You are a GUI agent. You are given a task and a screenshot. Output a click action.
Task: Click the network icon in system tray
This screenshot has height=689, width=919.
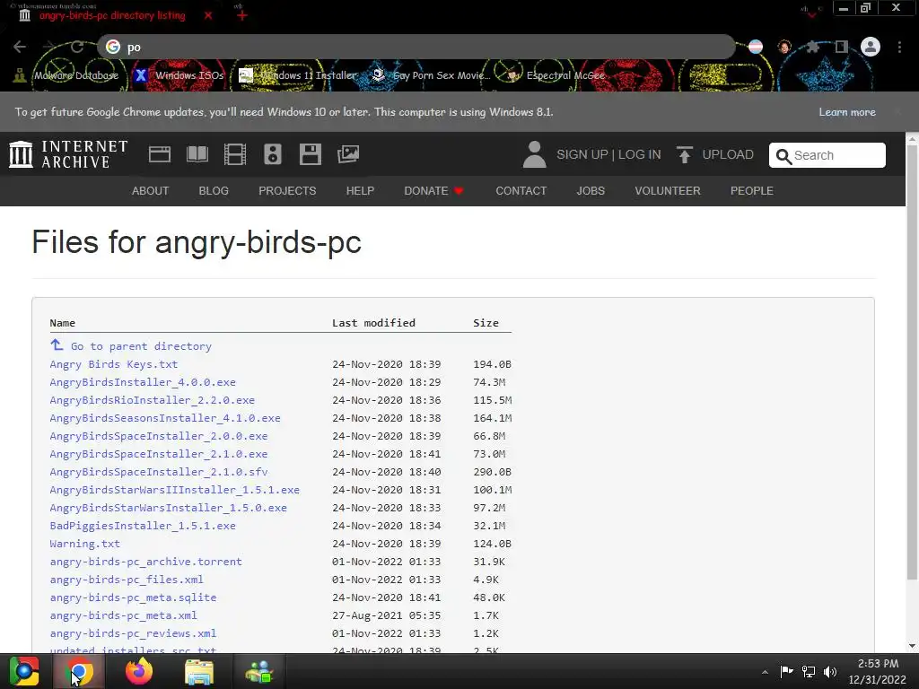tap(809, 671)
